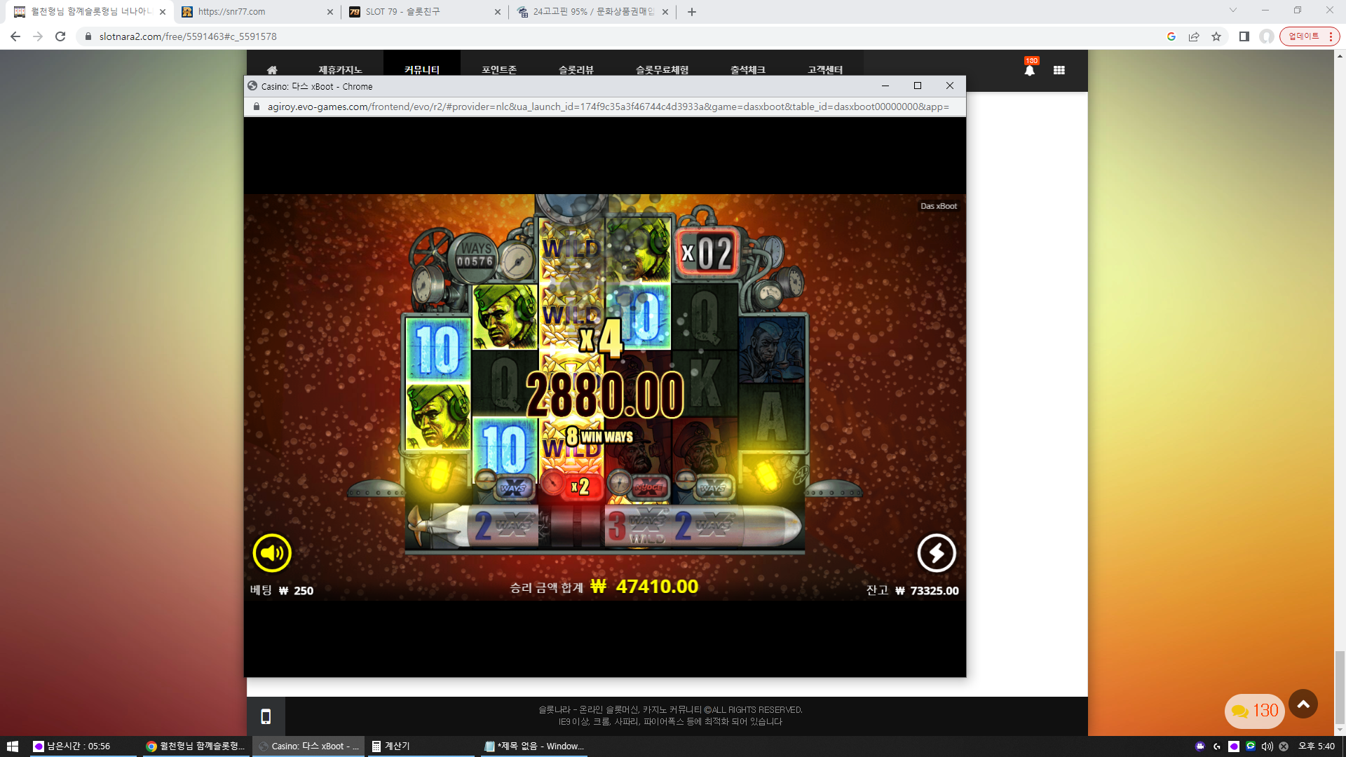
Task: Open the system volume tray icon
Action: coord(1267,746)
